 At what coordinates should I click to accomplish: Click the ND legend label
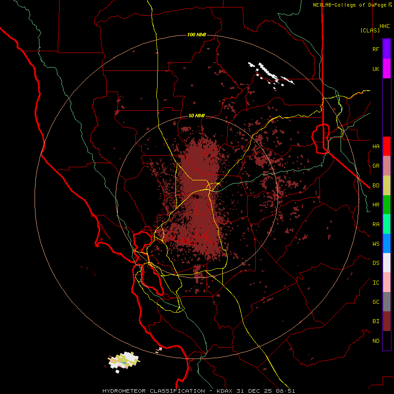click(x=376, y=341)
